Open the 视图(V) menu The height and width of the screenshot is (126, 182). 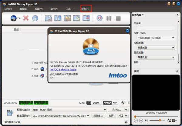point(39,9)
